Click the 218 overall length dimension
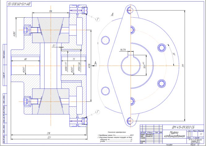Viewport: 206px width, 146px height. pyautogui.click(x=49, y=133)
